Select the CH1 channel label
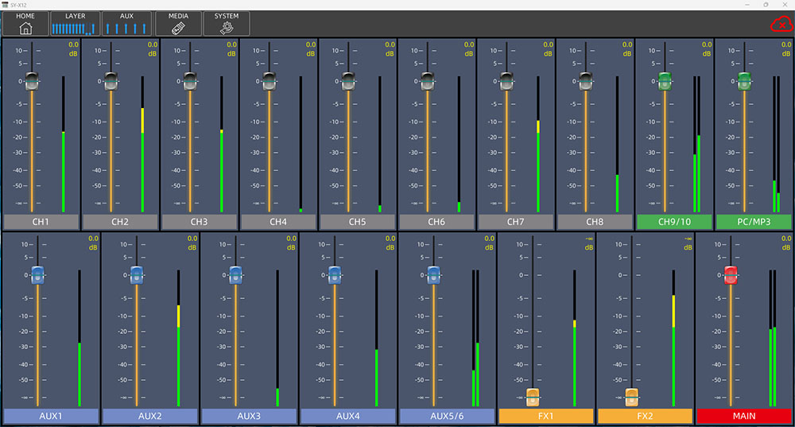This screenshot has width=795, height=427. (x=41, y=222)
